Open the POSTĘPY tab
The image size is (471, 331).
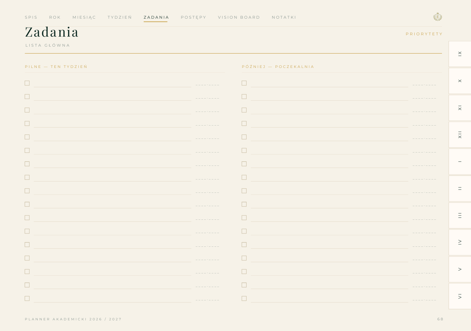[193, 17]
